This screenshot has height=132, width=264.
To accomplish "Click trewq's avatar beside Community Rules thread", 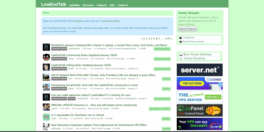I will coord(46,57).
